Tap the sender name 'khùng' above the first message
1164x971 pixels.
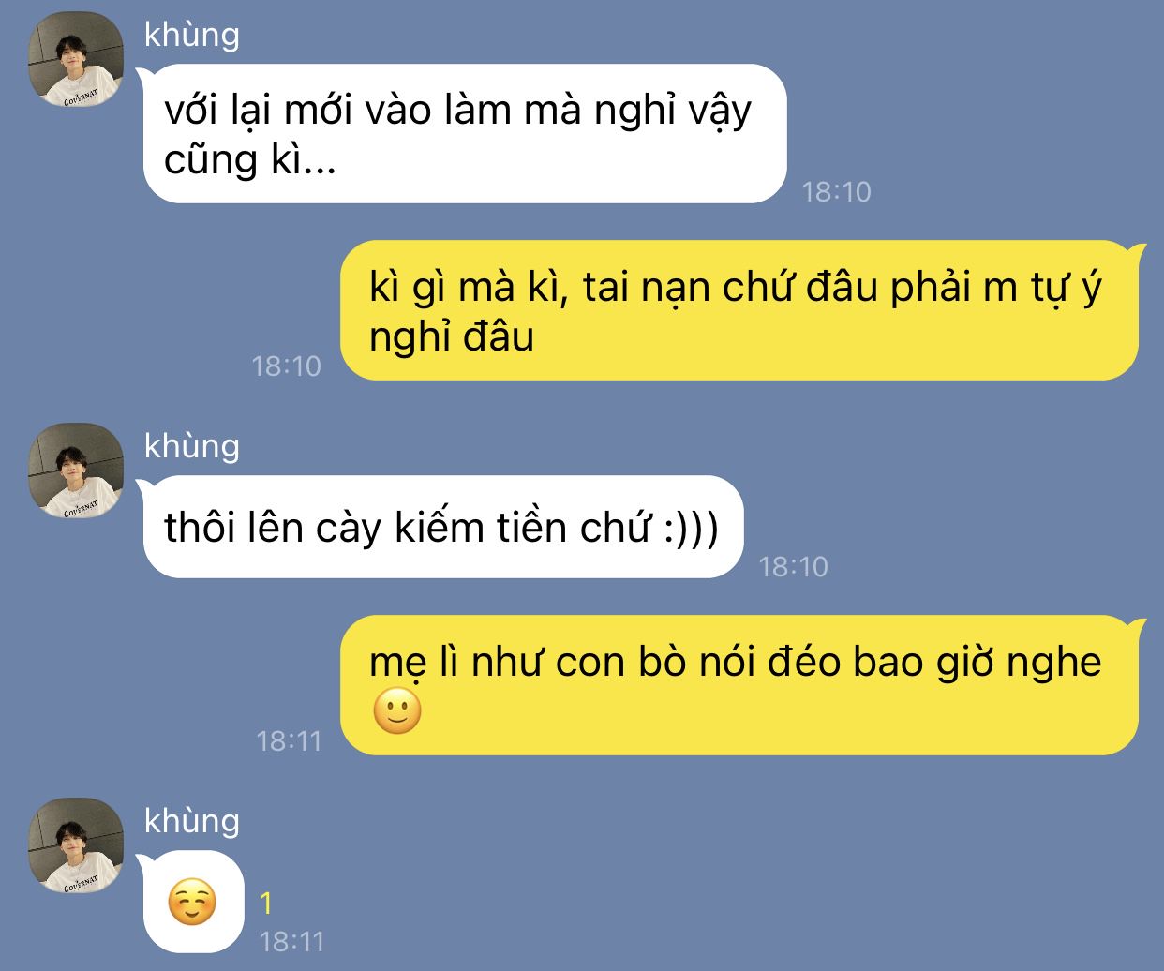tap(192, 35)
